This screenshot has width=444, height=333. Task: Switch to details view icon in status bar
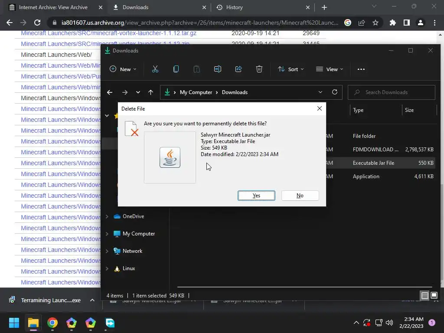point(425,296)
